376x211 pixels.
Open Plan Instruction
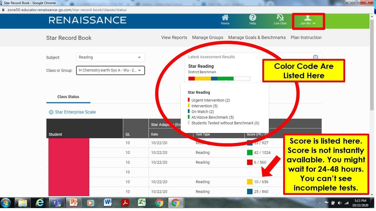pos(306,38)
